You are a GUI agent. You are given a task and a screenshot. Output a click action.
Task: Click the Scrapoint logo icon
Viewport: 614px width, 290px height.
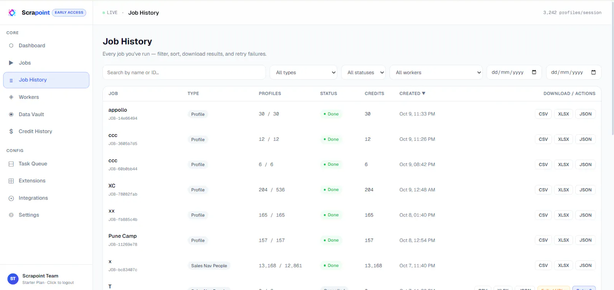pyautogui.click(x=12, y=13)
